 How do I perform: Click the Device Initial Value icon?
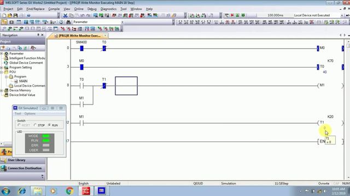[x=6, y=95]
